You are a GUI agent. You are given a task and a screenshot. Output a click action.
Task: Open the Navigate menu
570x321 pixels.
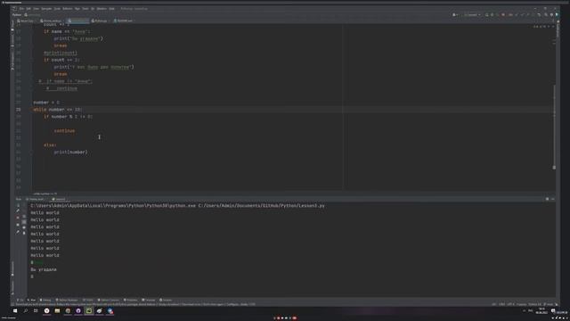coord(46,9)
